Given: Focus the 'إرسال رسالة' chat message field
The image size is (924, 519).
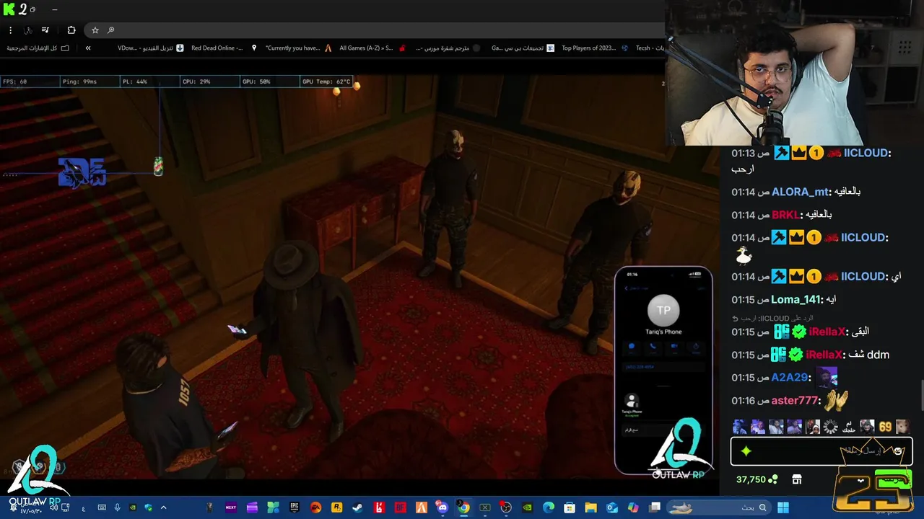Looking at the screenshot, I should (821, 451).
